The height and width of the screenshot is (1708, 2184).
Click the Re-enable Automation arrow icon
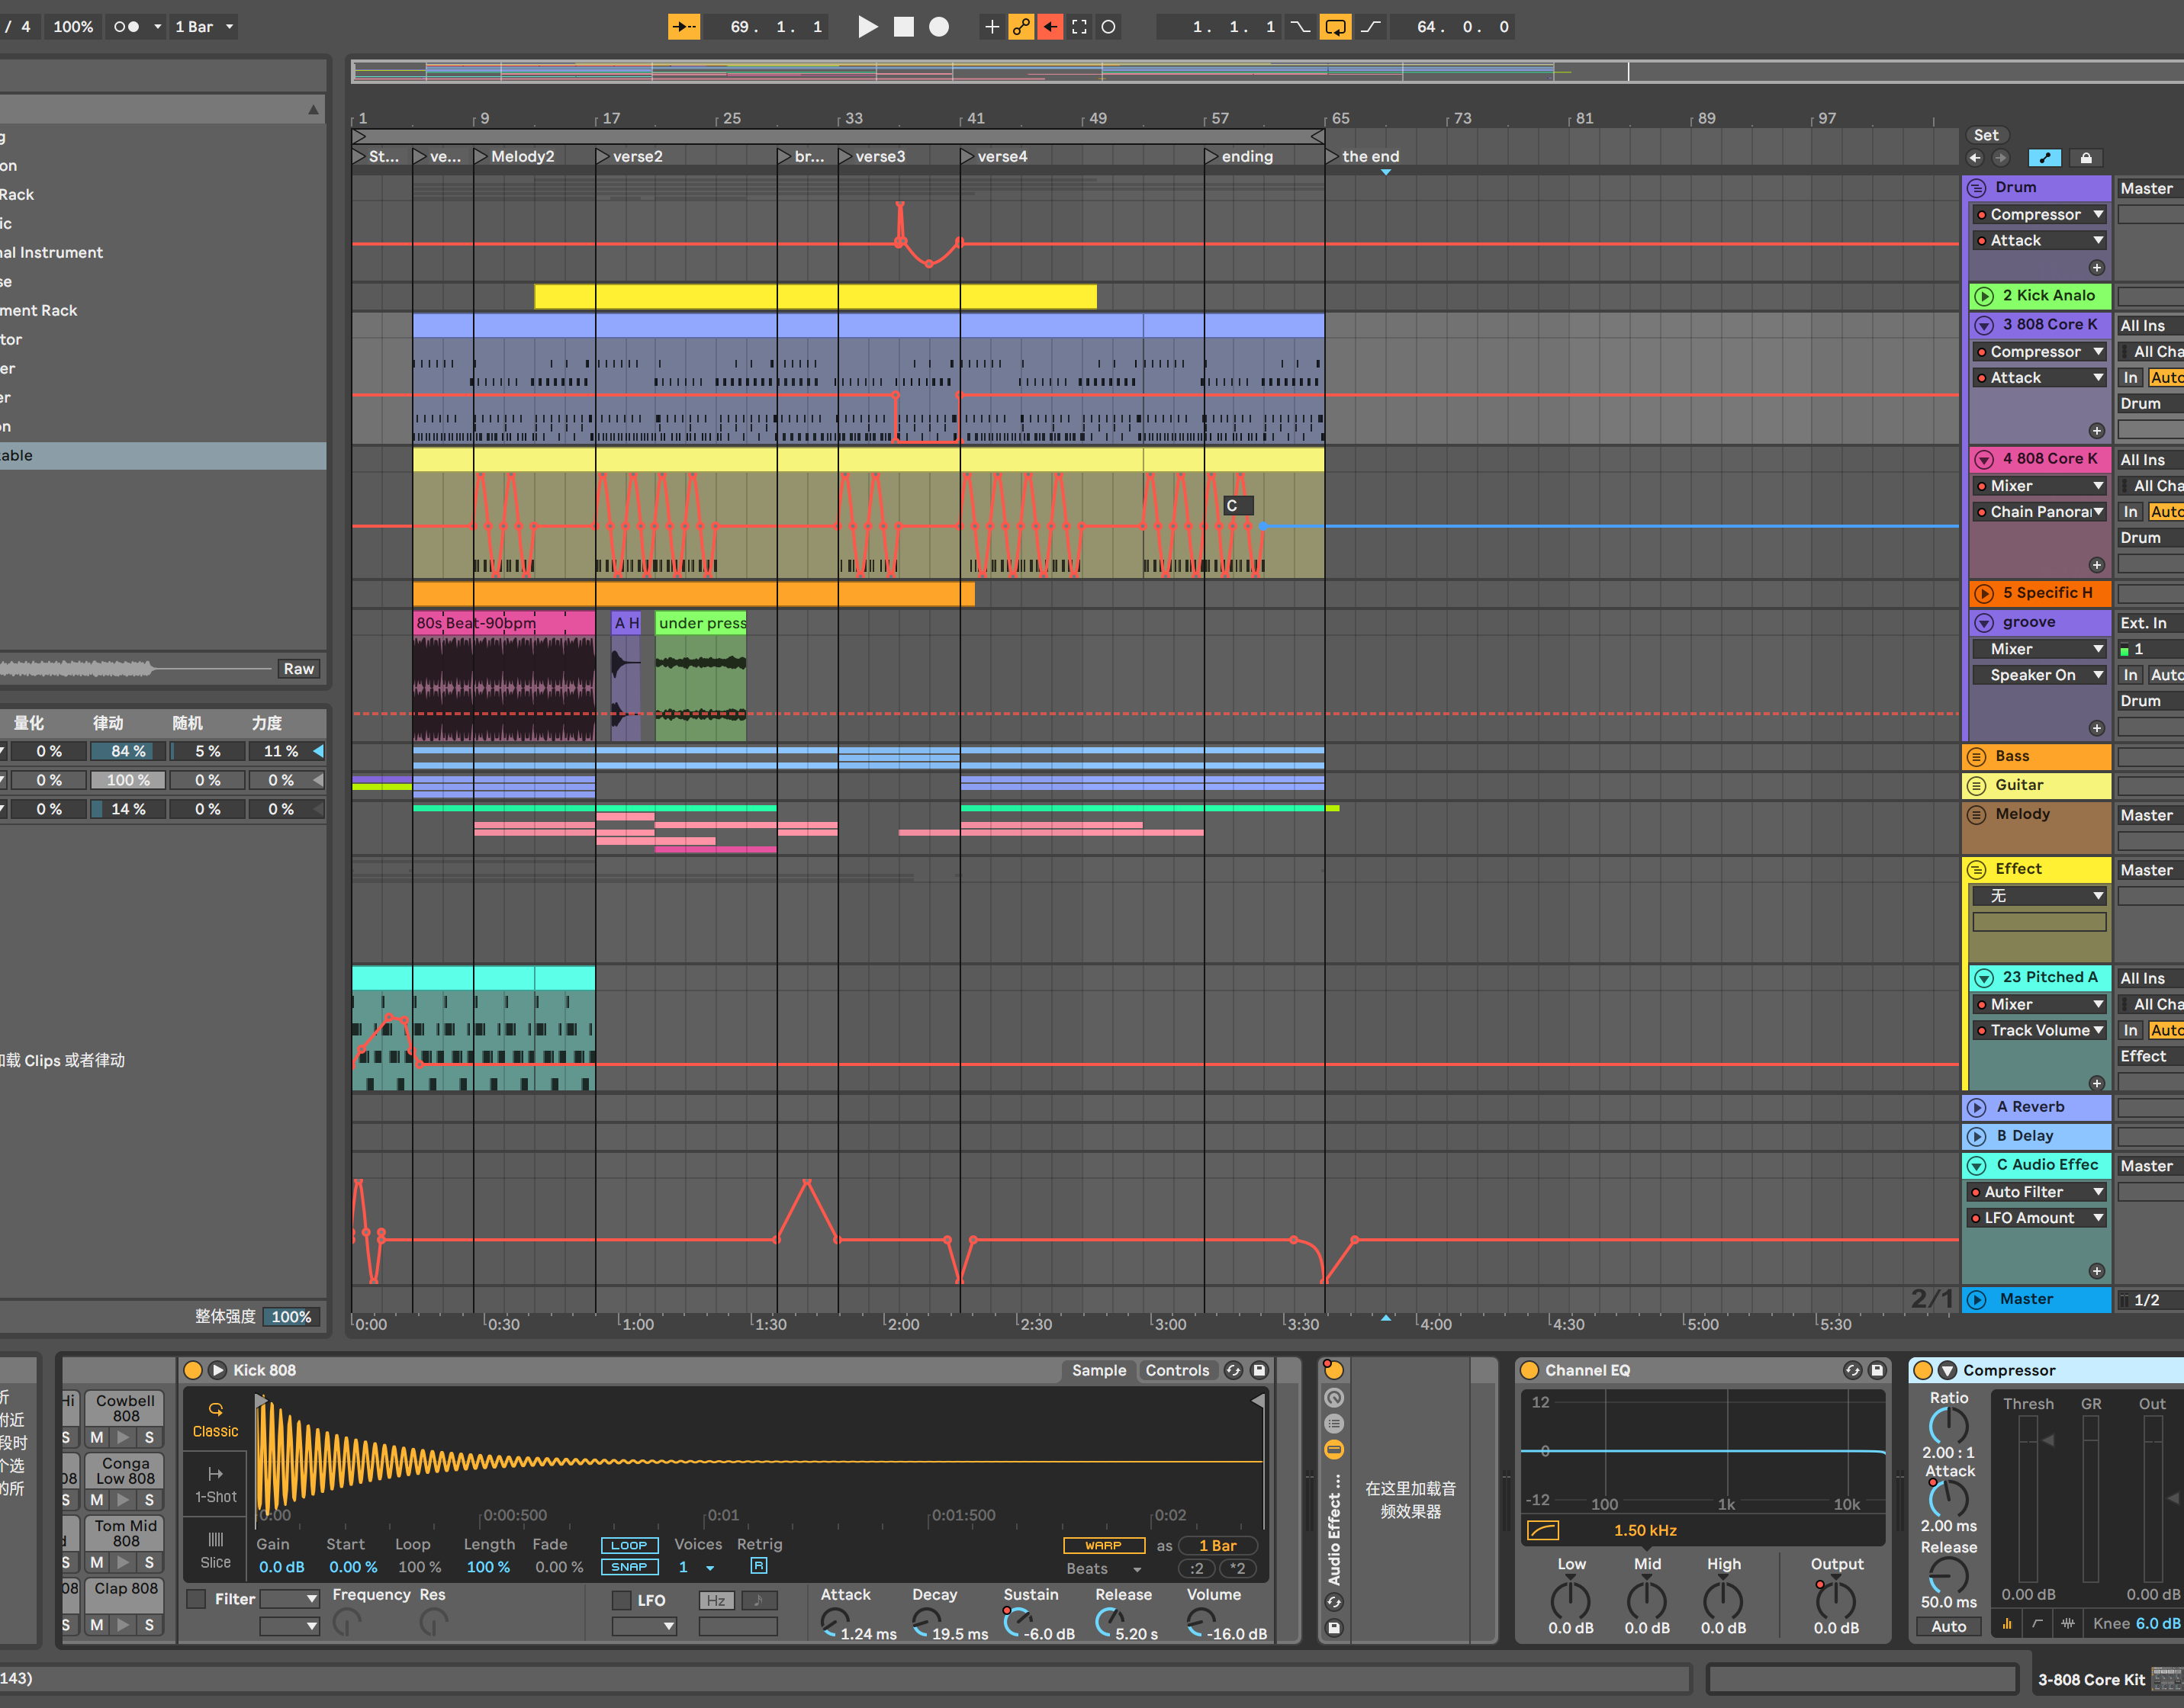pyautogui.click(x=1050, y=27)
